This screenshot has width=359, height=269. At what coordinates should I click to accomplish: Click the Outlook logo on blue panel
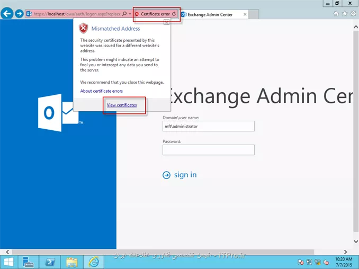pos(58,113)
